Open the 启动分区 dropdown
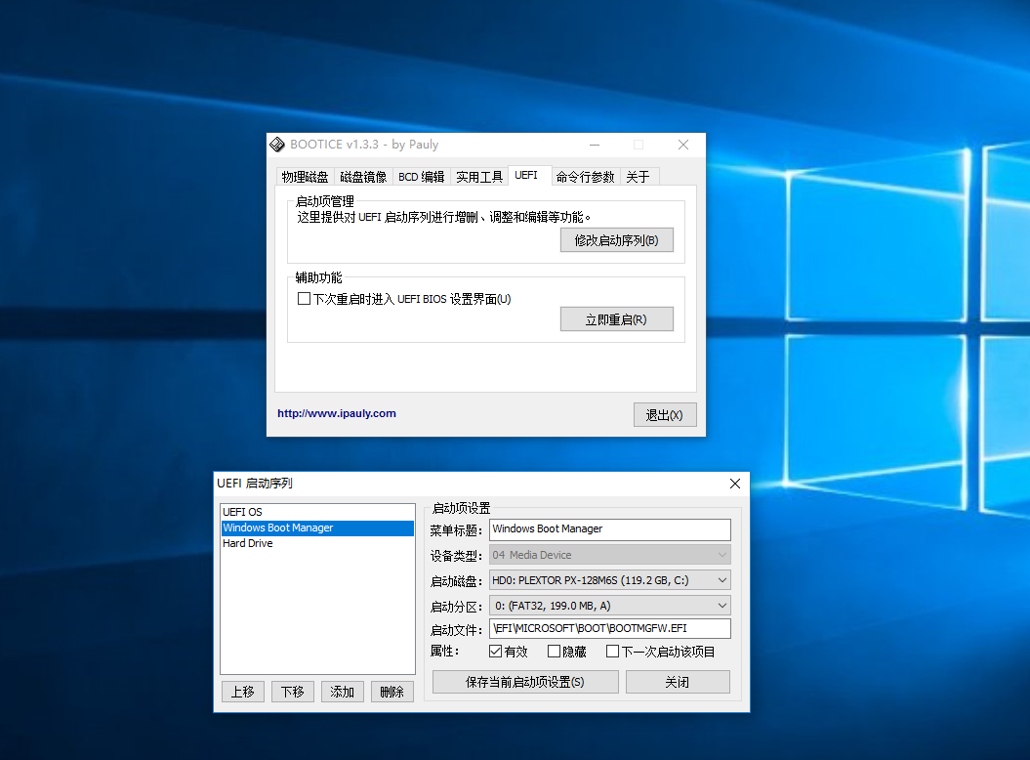Screen dimensions: 1030x760 pos(610,606)
